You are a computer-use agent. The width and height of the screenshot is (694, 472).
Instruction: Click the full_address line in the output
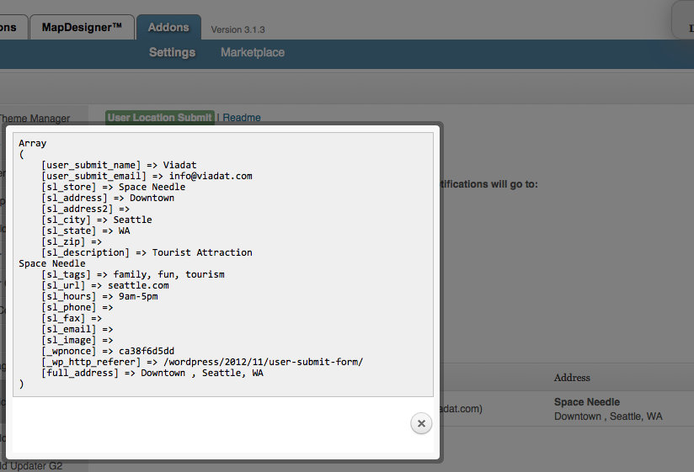click(x=152, y=373)
